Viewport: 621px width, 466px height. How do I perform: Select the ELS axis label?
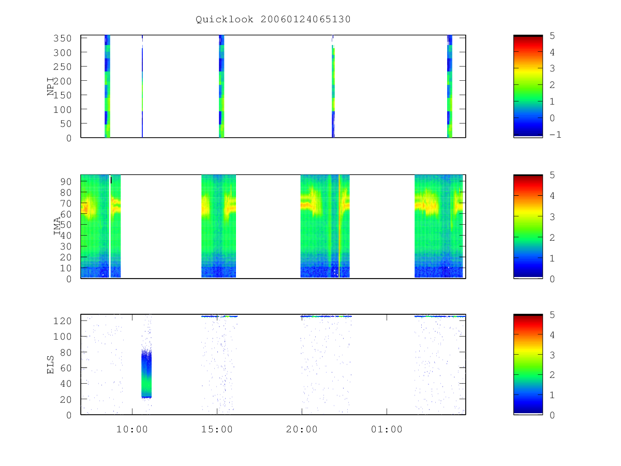click(x=51, y=365)
